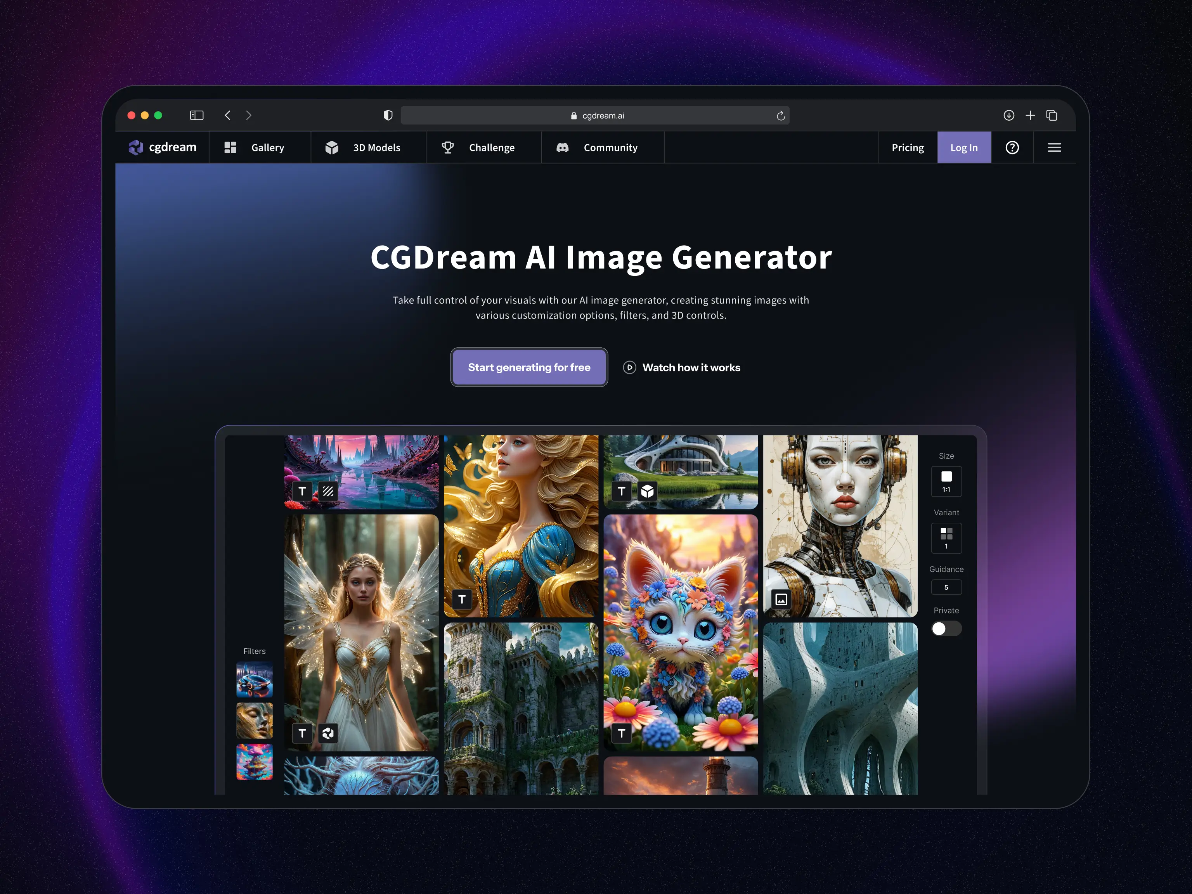The width and height of the screenshot is (1192, 894).
Task: Click the T icon on the futuristic house image
Action: click(621, 491)
